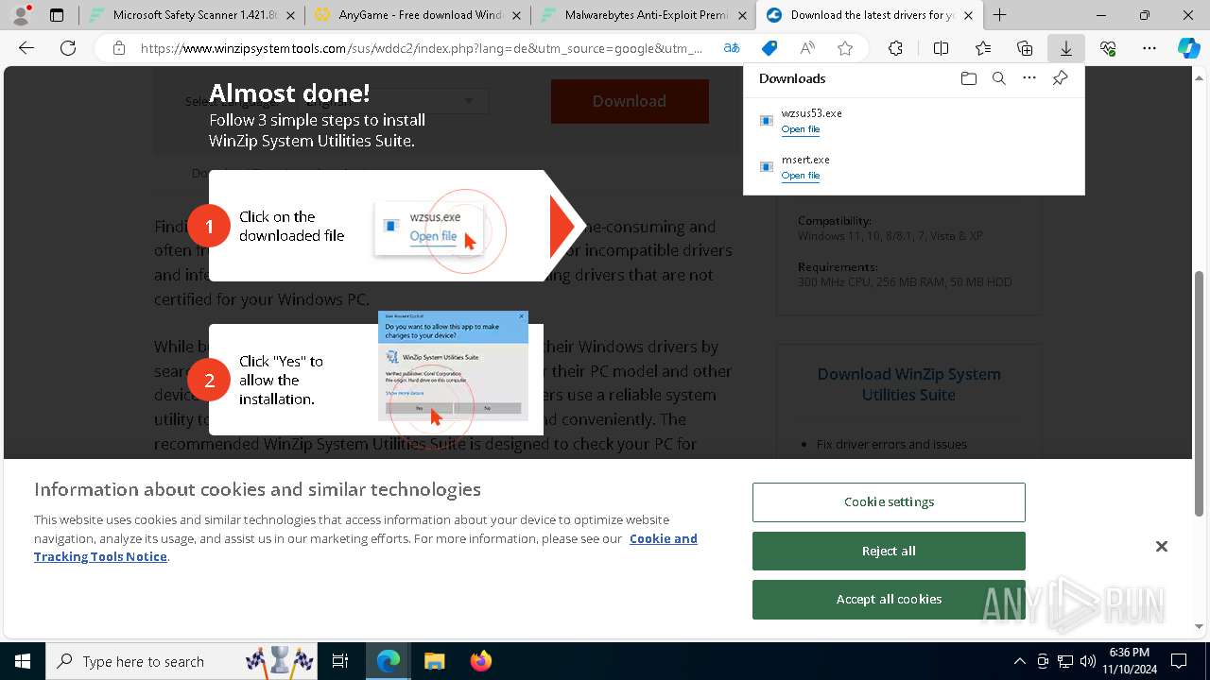Open the Favorites list icon

(983, 48)
